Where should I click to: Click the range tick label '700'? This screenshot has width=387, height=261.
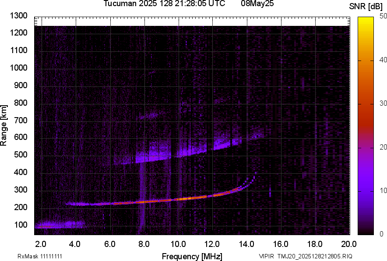click(21, 120)
